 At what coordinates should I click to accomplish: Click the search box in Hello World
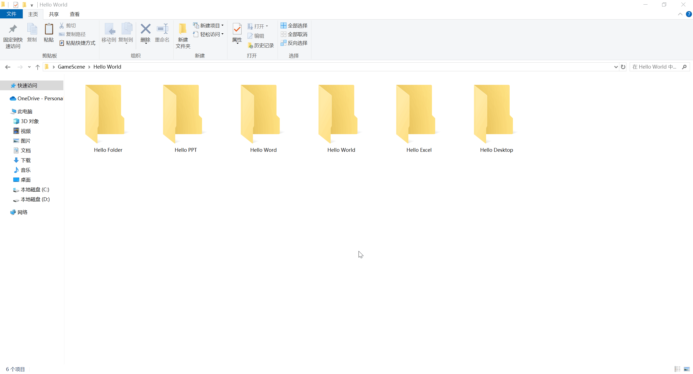(x=655, y=67)
